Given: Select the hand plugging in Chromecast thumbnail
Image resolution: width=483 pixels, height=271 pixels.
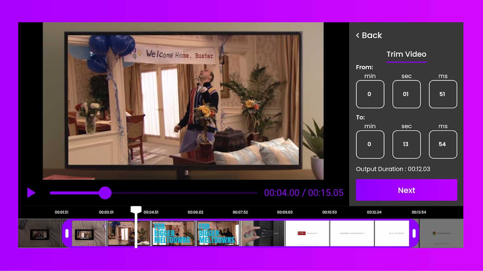Looking at the screenshot, I should (x=263, y=233).
